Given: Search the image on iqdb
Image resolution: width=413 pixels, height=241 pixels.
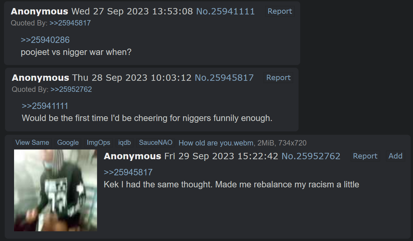Looking at the screenshot, I should tap(125, 142).
